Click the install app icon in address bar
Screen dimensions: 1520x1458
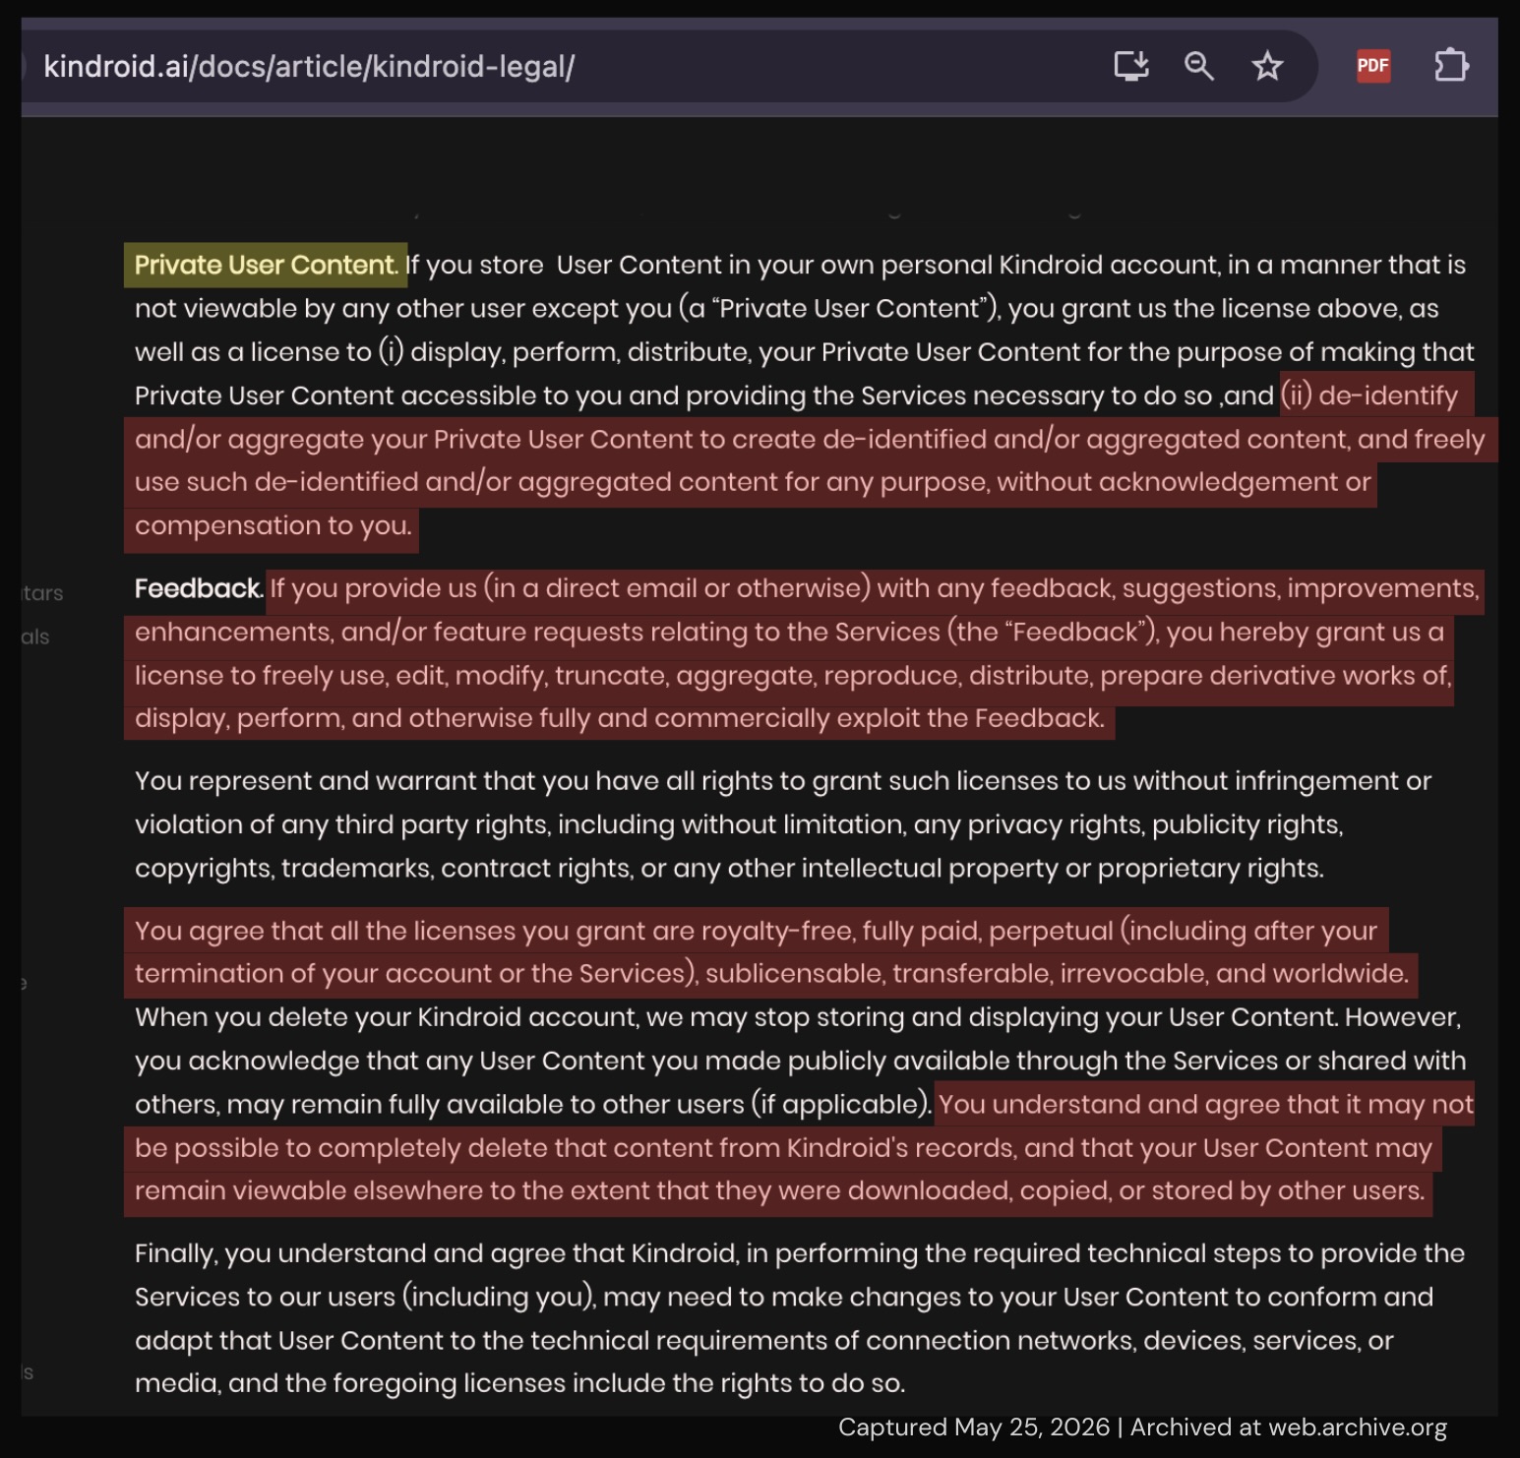coord(1131,66)
